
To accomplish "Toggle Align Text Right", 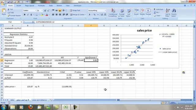I will pos(60,15).
